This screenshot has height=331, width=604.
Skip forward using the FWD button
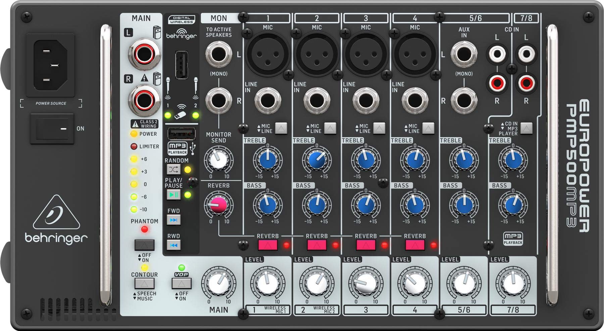(x=174, y=221)
